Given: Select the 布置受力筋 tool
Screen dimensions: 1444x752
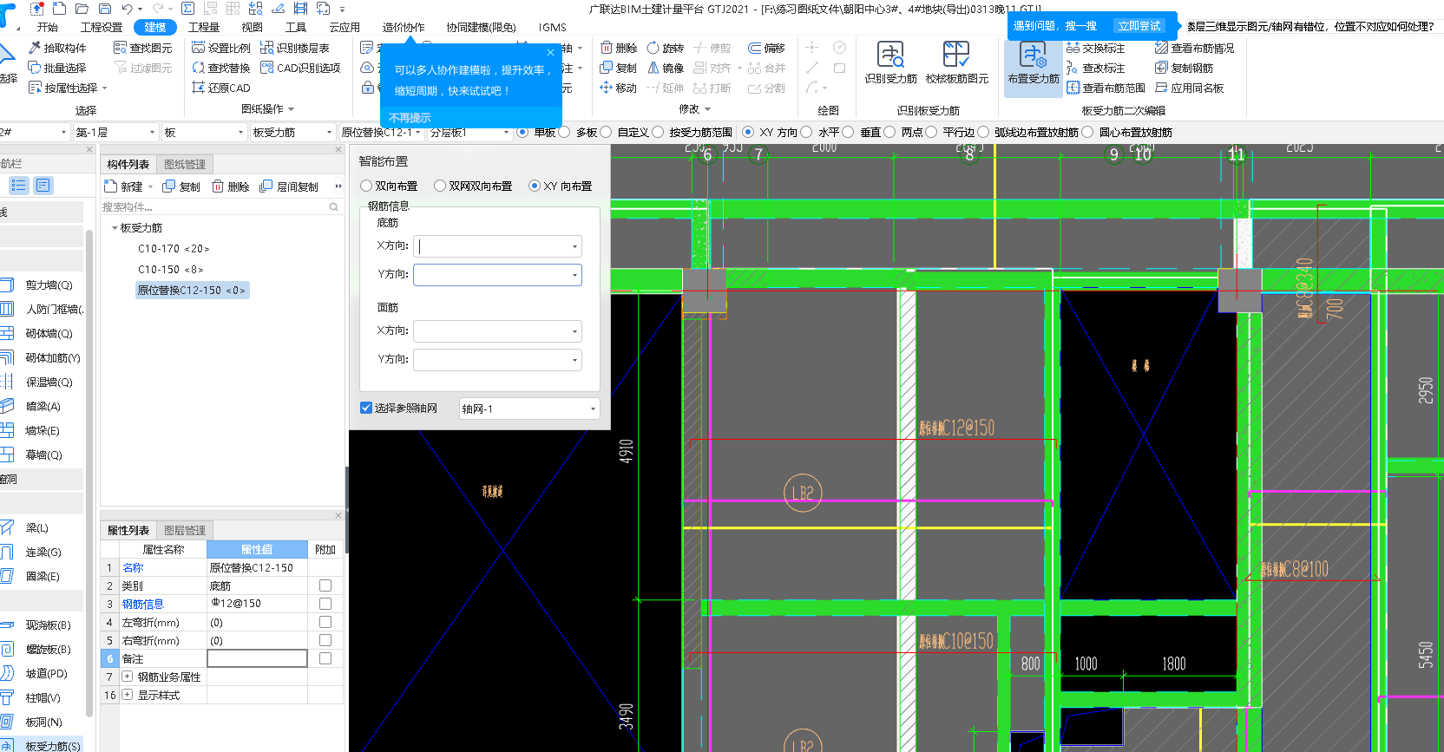Looking at the screenshot, I should click(x=1033, y=56).
